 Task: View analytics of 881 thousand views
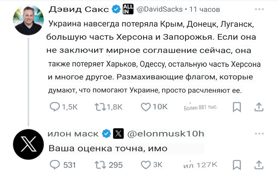tap(201, 107)
